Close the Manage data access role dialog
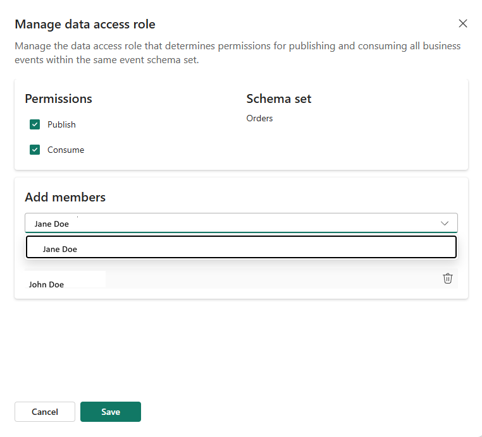 coord(462,23)
